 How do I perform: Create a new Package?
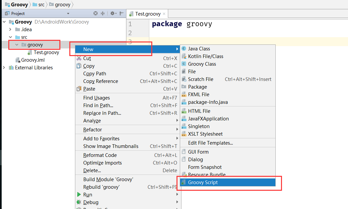point(228,87)
